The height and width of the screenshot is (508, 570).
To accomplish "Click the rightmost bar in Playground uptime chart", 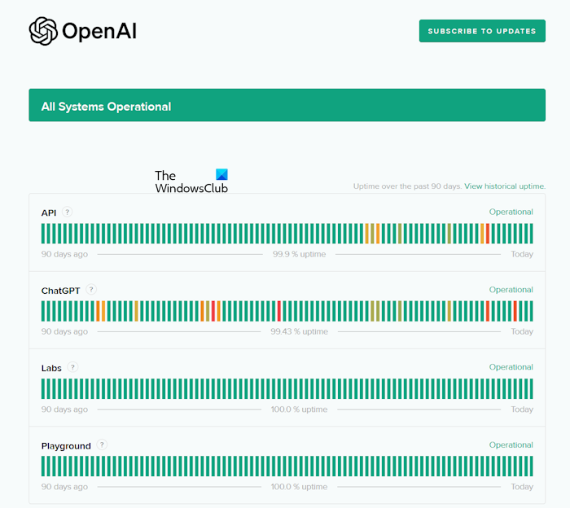I will tap(530, 466).
